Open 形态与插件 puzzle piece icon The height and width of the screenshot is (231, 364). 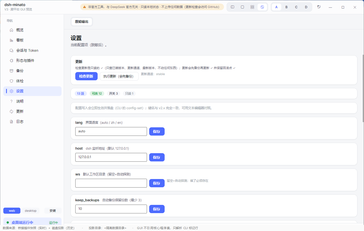tap(11, 61)
